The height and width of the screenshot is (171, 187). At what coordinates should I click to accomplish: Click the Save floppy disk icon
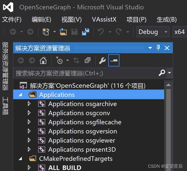(x=74, y=32)
